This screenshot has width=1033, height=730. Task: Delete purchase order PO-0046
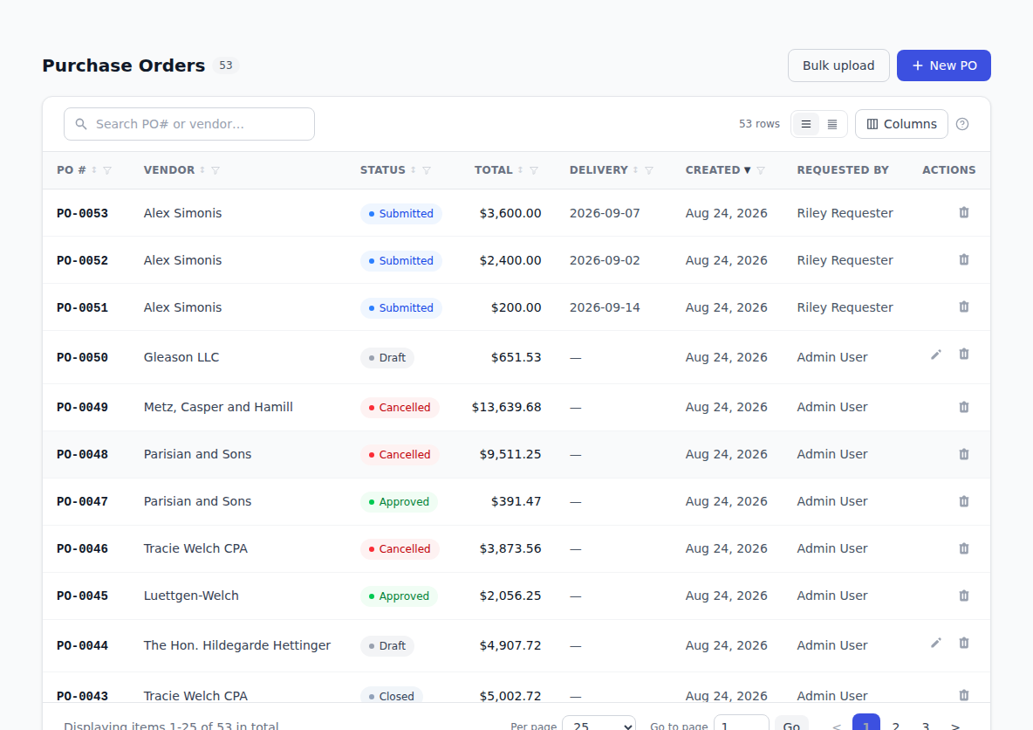click(x=964, y=548)
